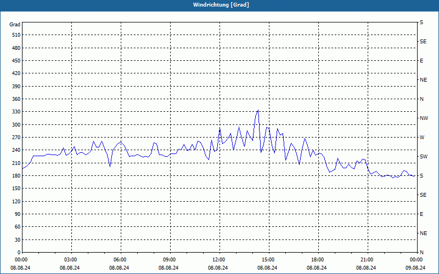This screenshot has width=439, height=274.
Task: Select the NW compass label
Action: coord(424,118)
